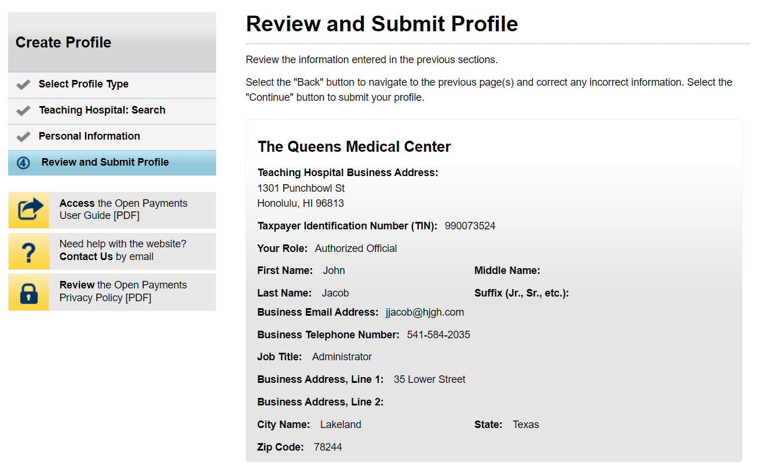Click the step 4 circled number icon
Image resolution: width=760 pixels, height=468 pixels.
click(x=23, y=163)
